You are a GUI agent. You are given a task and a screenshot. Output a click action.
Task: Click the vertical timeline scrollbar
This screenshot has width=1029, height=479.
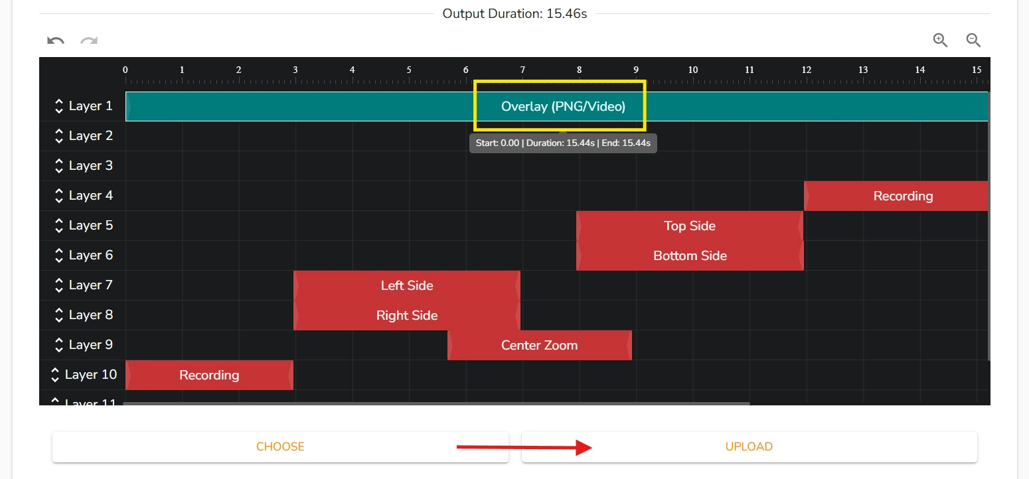[x=989, y=226]
